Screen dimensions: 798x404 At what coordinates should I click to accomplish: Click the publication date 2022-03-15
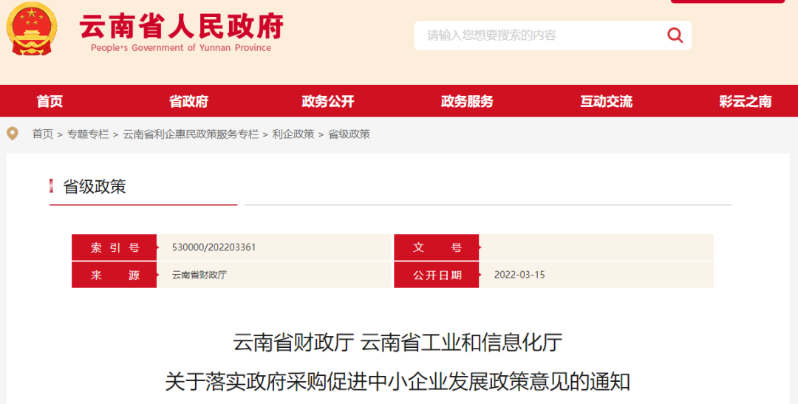tap(519, 275)
